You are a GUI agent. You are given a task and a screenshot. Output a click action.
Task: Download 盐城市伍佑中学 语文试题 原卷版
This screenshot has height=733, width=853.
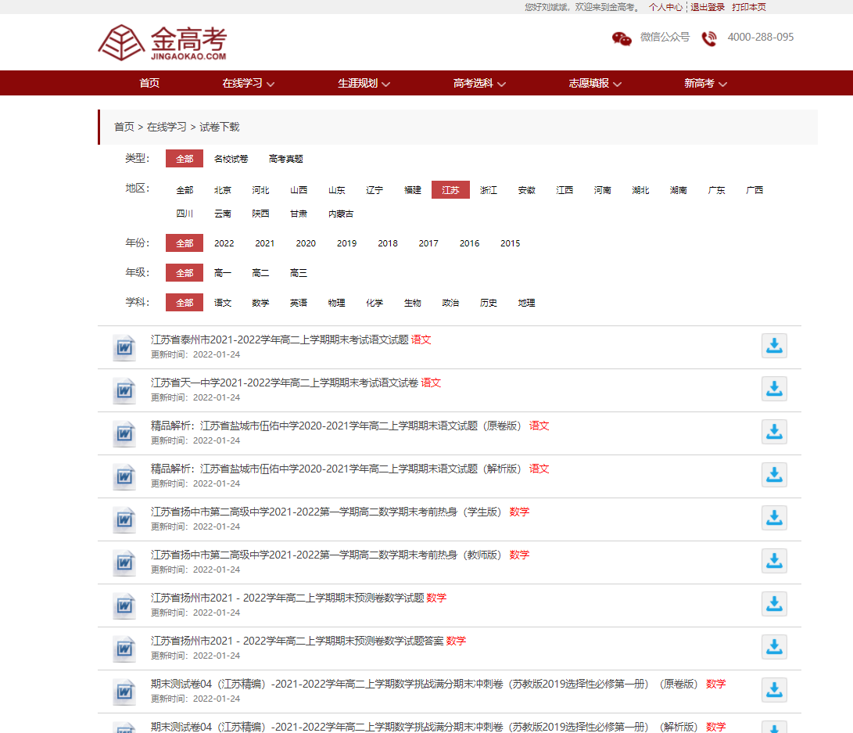pyautogui.click(x=774, y=432)
